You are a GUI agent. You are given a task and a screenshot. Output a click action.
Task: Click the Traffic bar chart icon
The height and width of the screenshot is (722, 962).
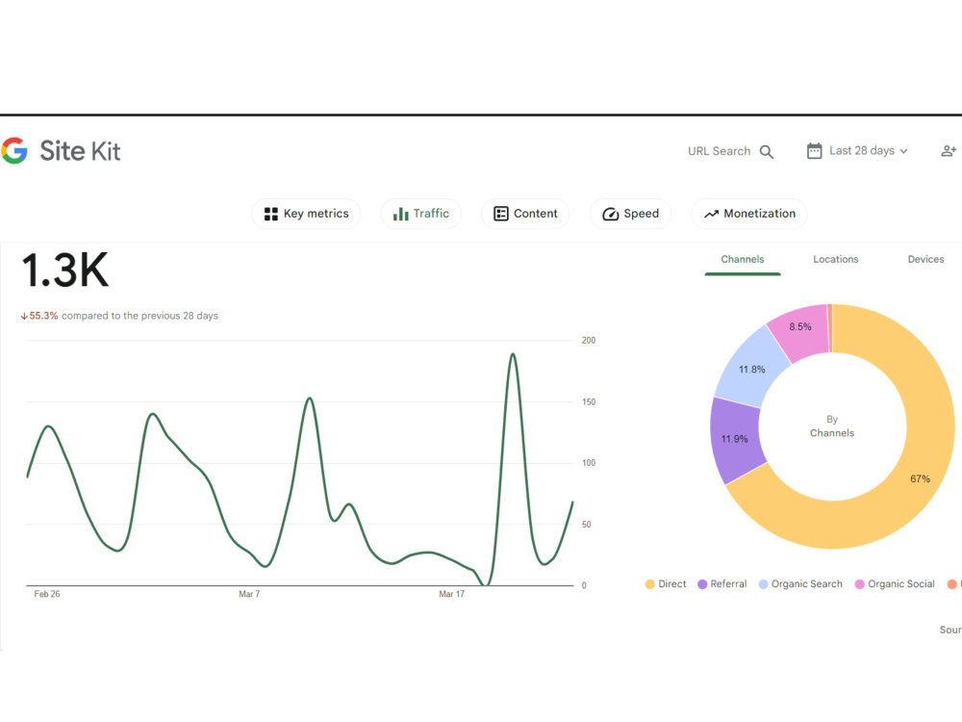(400, 214)
